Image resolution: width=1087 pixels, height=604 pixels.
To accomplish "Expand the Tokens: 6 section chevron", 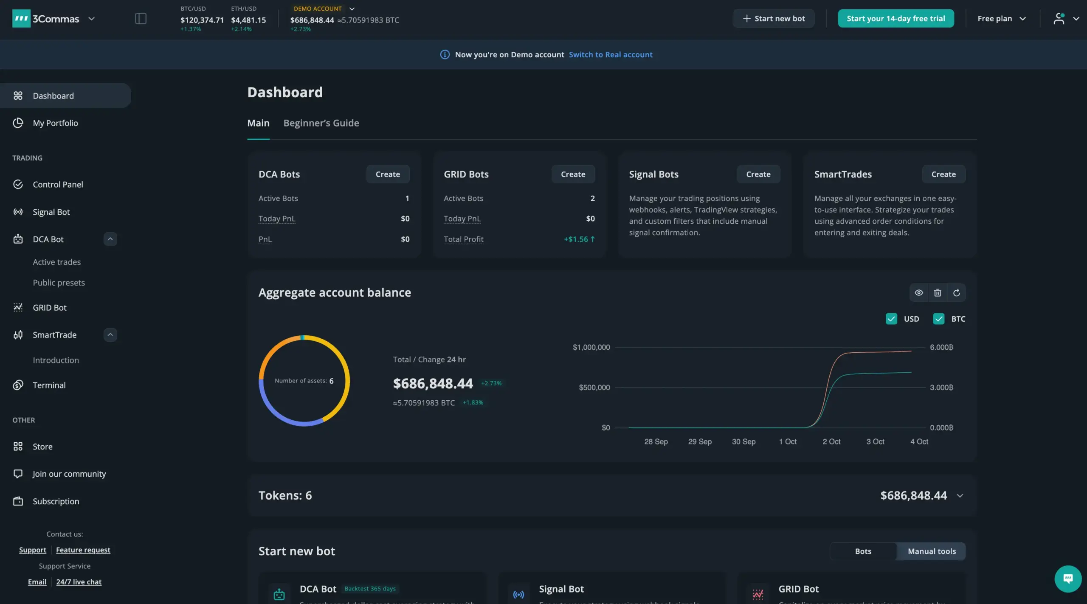I will coord(960,496).
